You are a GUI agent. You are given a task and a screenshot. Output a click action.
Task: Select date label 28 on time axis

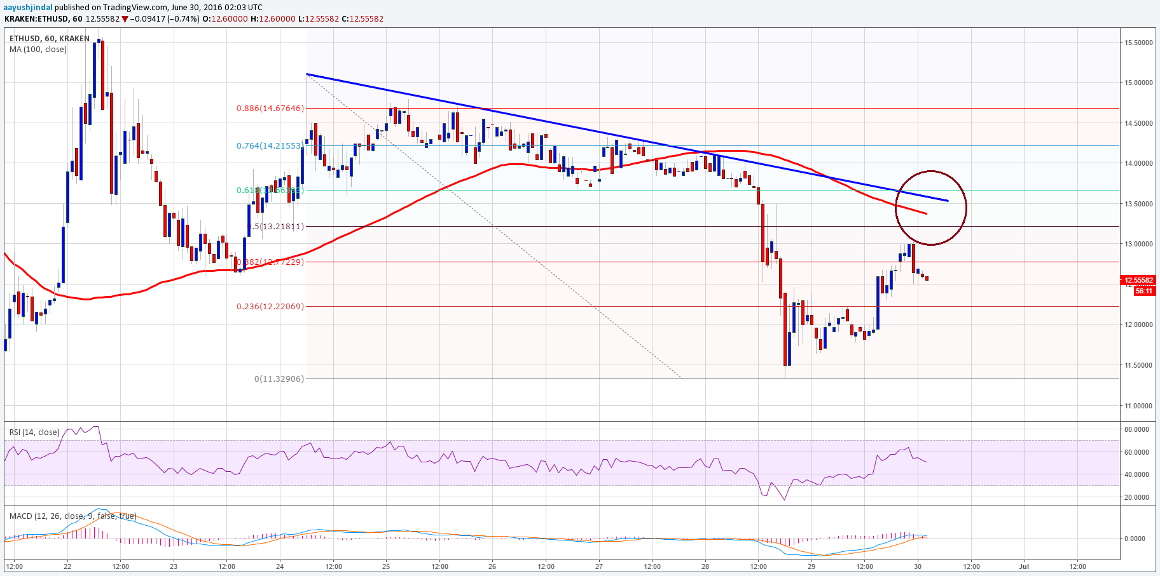(x=705, y=566)
